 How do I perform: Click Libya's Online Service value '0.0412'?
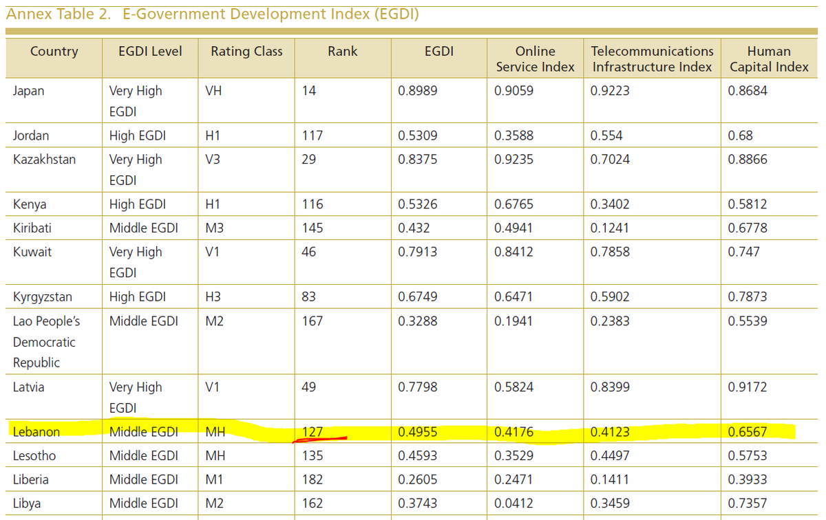pos(513,503)
